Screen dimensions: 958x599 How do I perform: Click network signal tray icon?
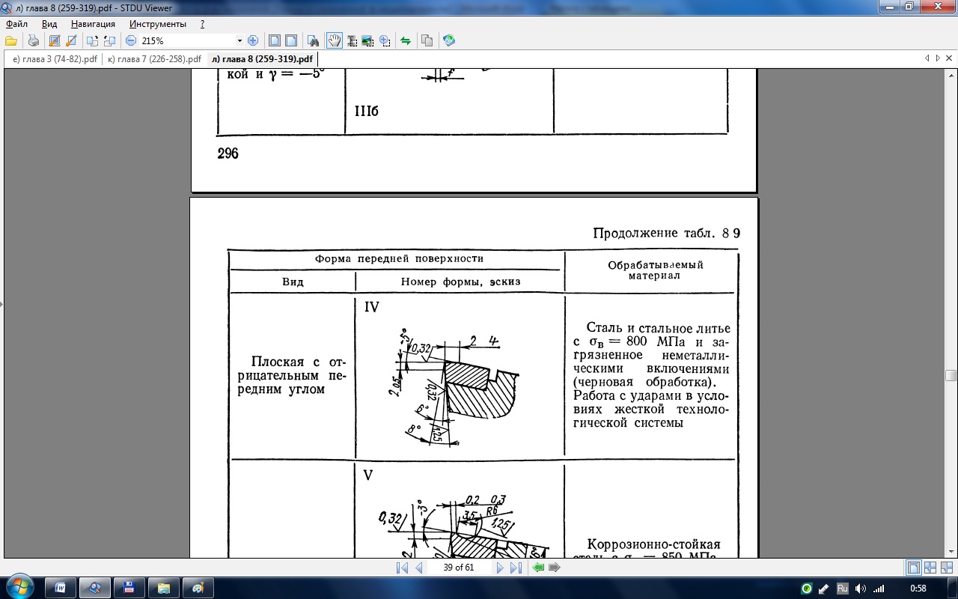(x=879, y=589)
